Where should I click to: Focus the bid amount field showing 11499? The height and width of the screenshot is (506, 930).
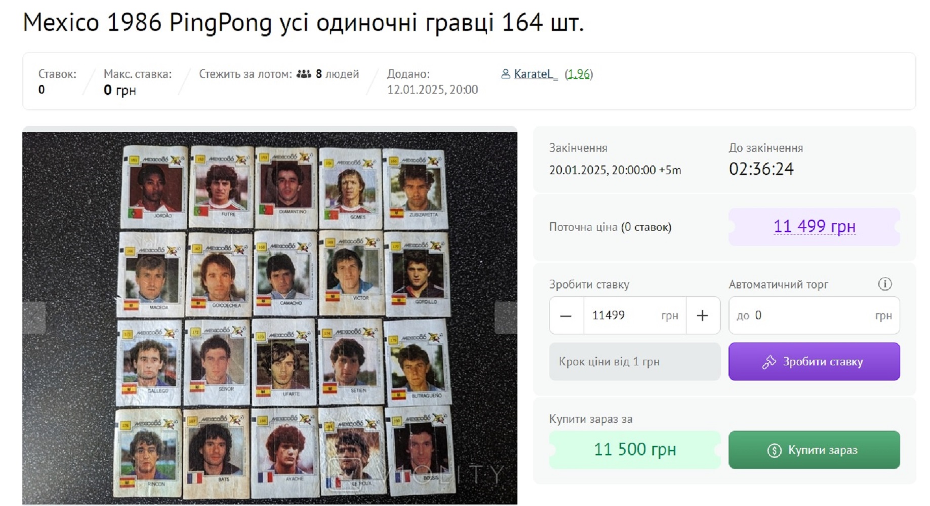(635, 316)
